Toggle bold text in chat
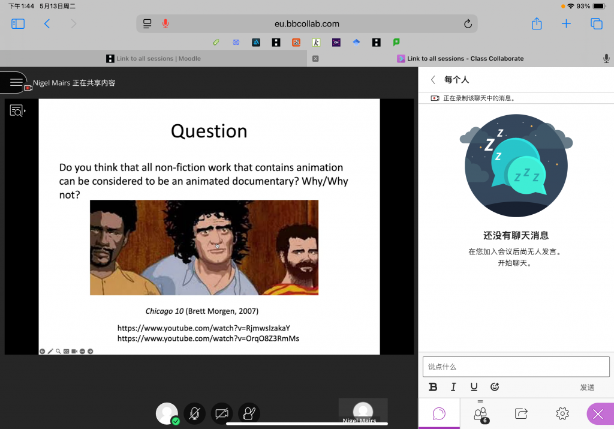Screen dimensions: 614x429 433,387
